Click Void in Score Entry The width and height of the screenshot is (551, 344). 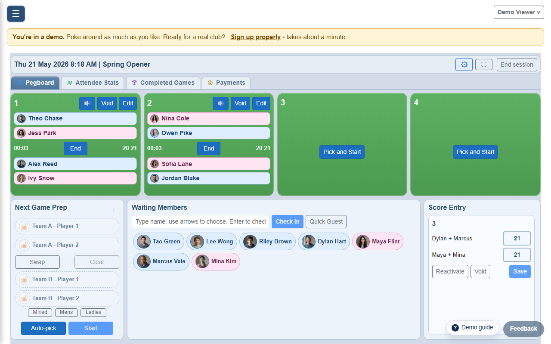pos(480,271)
